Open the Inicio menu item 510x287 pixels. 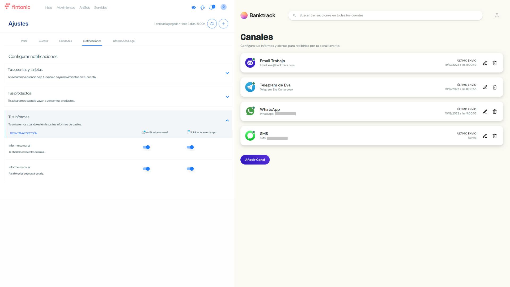click(48, 7)
